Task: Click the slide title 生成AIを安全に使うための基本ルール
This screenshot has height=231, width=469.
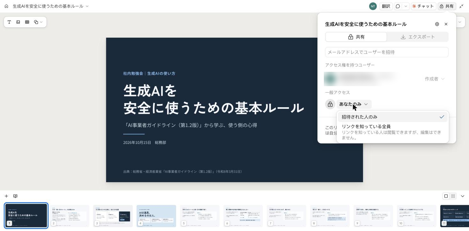Action: click(x=213, y=99)
